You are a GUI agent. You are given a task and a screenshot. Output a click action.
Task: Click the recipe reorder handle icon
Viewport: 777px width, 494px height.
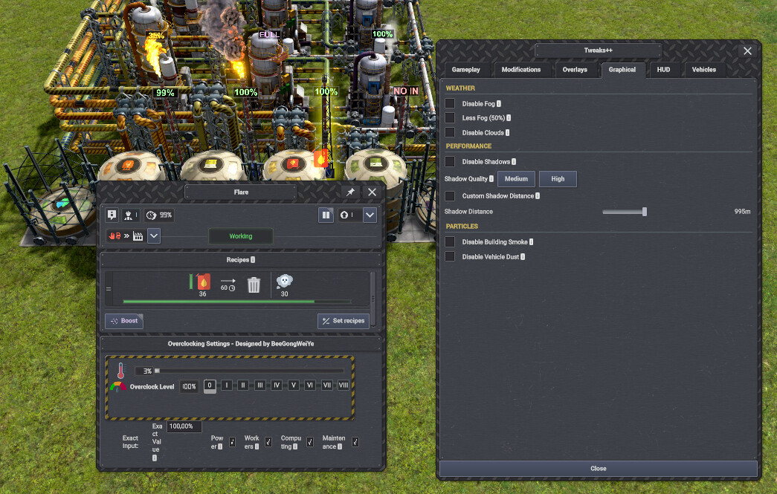109,289
